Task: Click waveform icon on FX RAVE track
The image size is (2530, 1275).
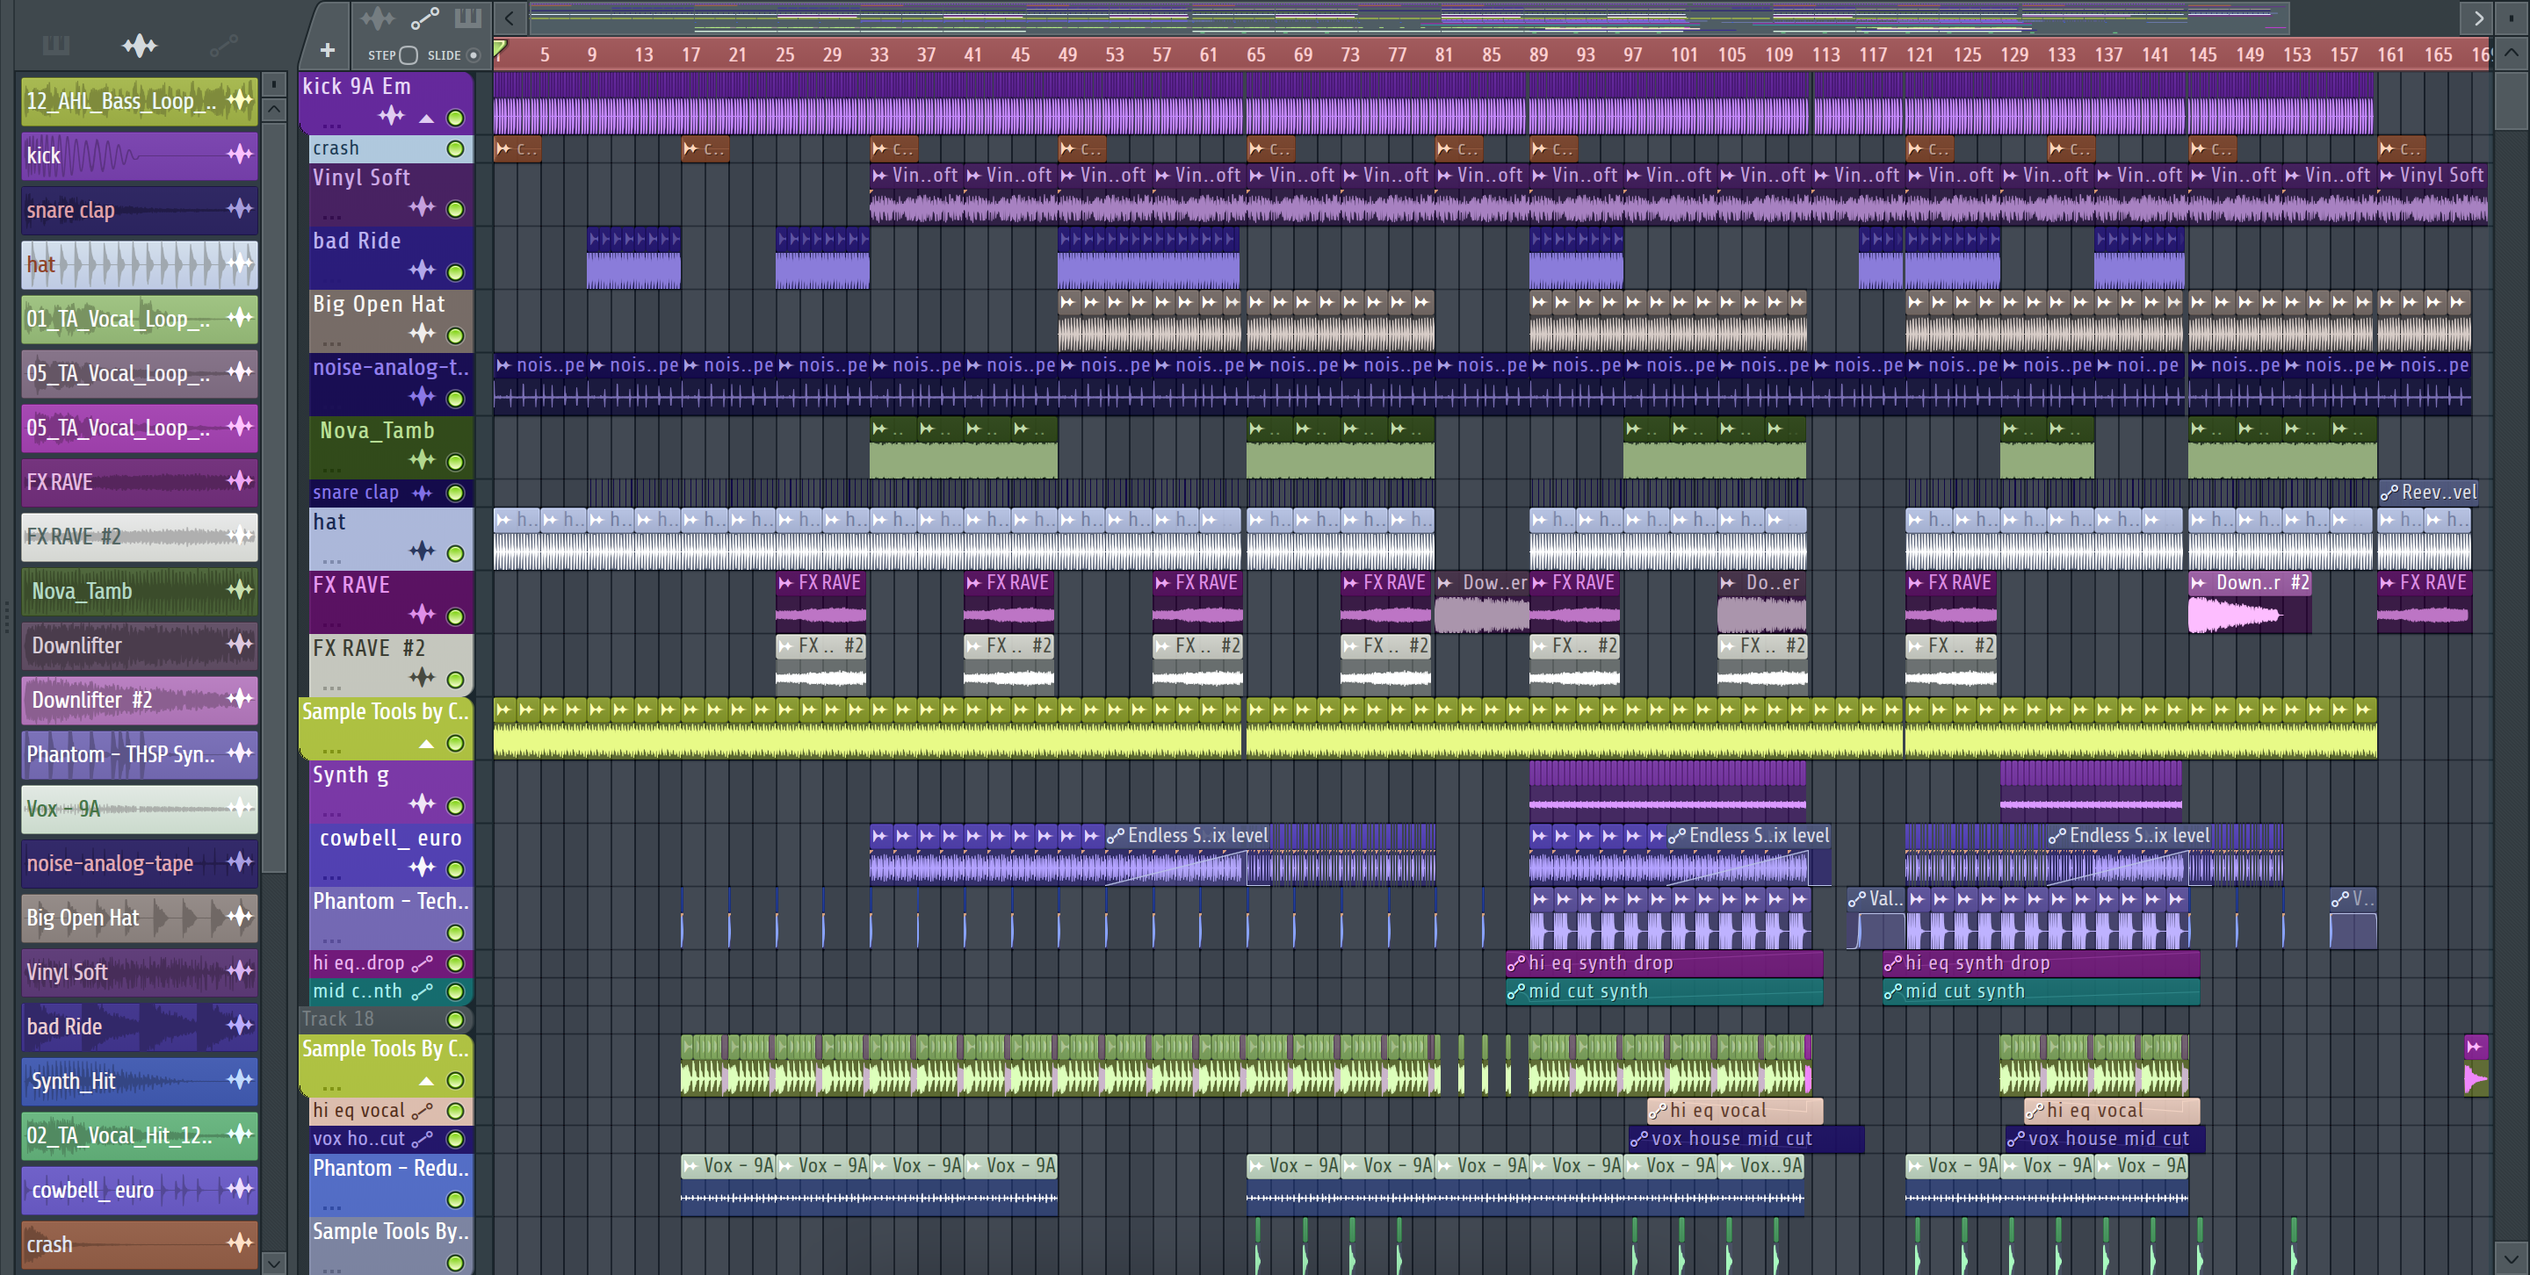Action: coord(423,615)
